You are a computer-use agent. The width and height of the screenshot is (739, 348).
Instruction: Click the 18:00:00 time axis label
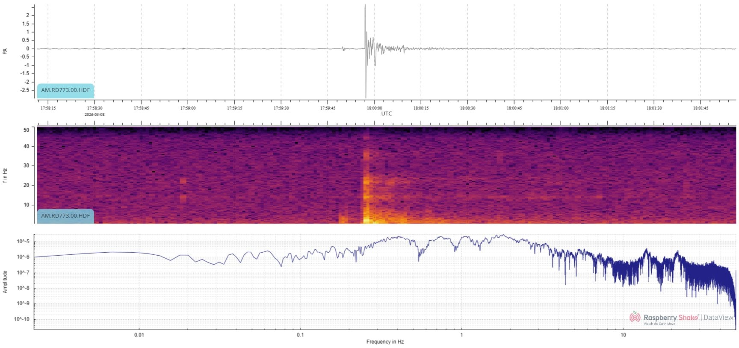click(374, 108)
